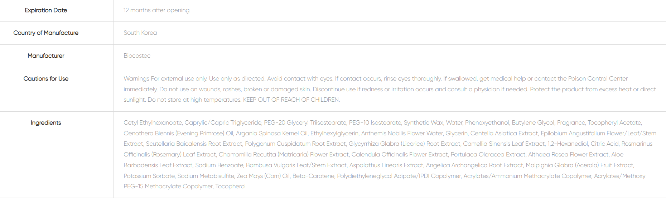
Task: Click the Biocostec manufacturer name
Action: pyautogui.click(x=137, y=56)
